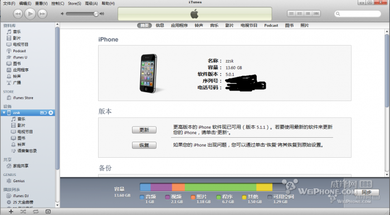The image size is (390, 215).
Task: Select the 铃声 tab
Action: (x=199, y=26)
